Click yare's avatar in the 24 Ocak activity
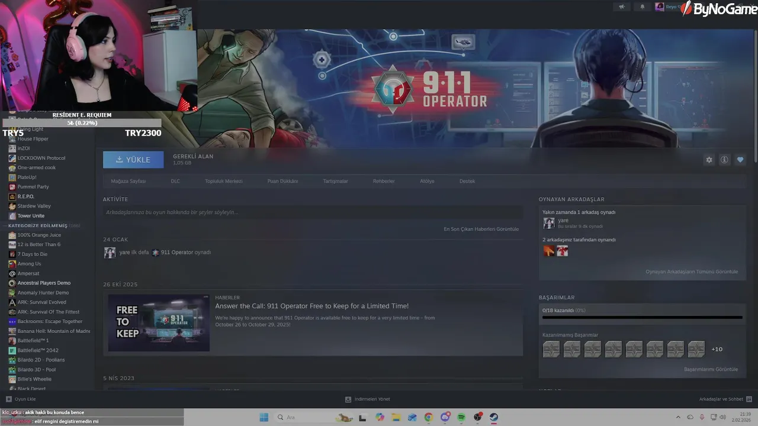The width and height of the screenshot is (758, 426). click(x=110, y=253)
